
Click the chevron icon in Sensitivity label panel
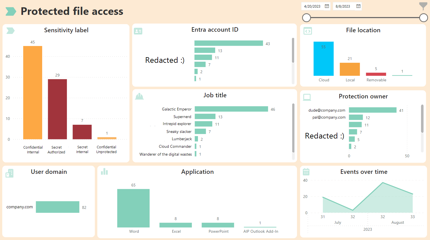[x=10, y=31]
